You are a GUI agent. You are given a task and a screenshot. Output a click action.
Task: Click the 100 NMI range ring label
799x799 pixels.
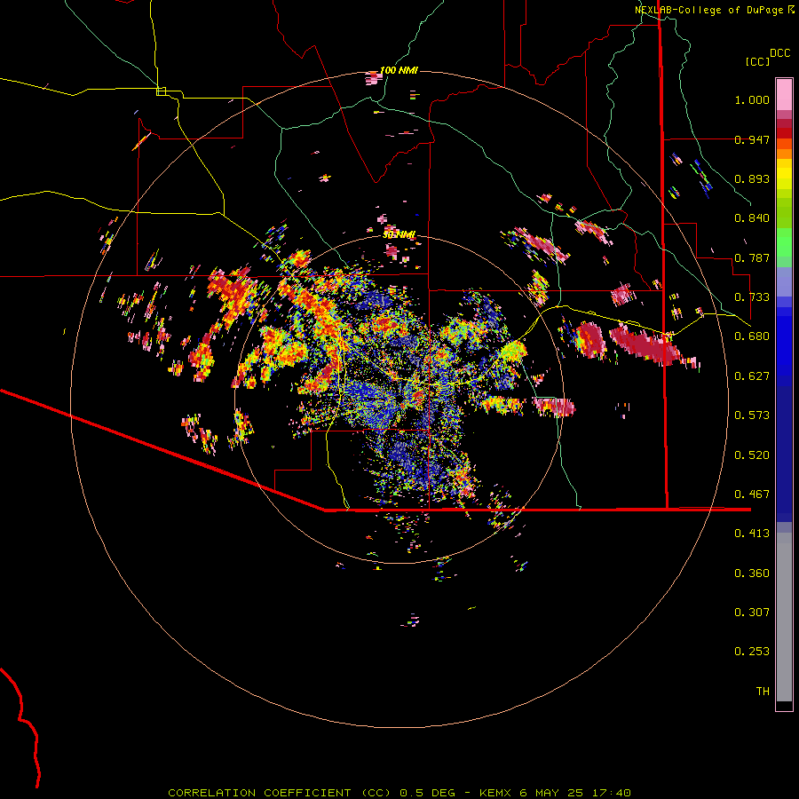[x=399, y=70]
